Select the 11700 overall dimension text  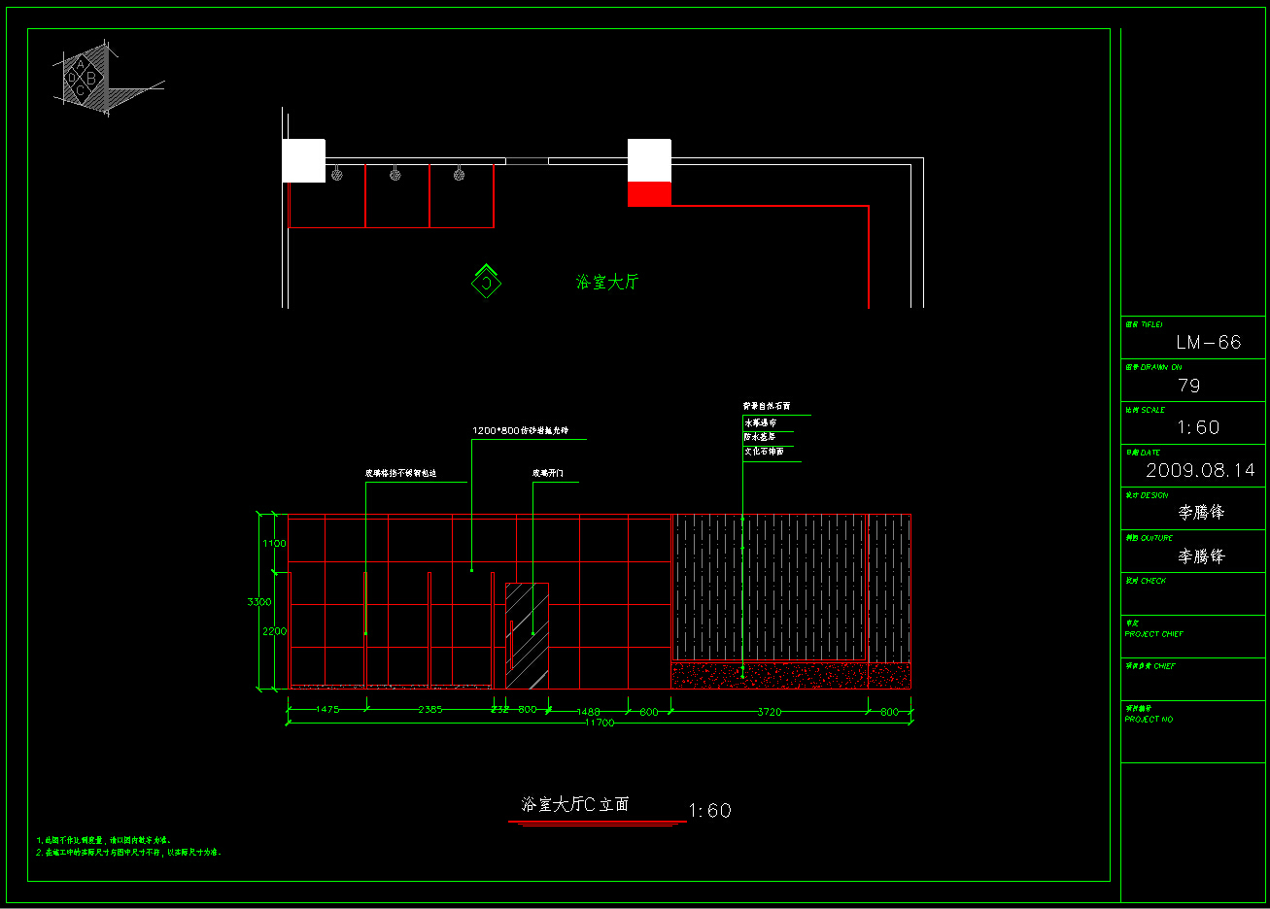tap(599, 724)
